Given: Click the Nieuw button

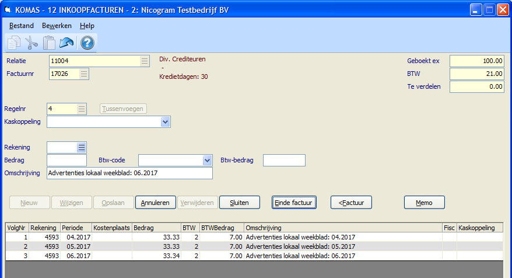Looking at the screenshot, I should pyautogui.click(x=30, y=203).
